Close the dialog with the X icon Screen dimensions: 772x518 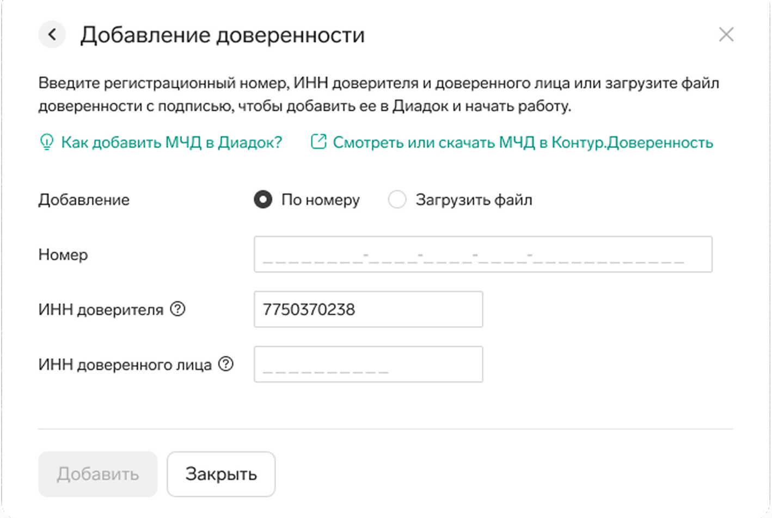point(726,35)
